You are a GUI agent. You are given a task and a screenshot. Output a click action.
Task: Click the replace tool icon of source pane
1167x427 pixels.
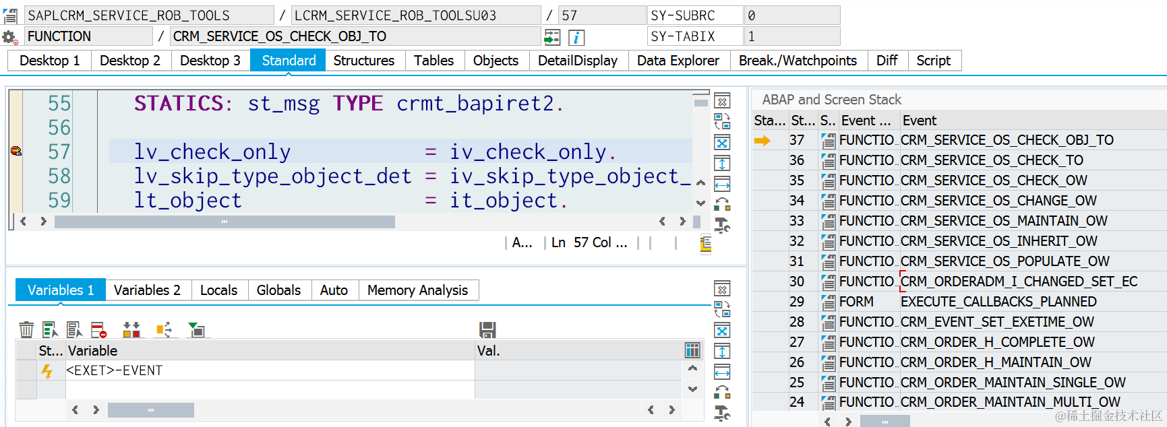(x=722, y=121)
